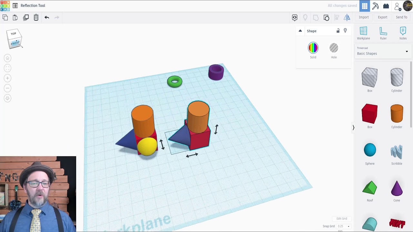This screenshot has width=413, height=232.
Task: Click the shapes panel scrollbar
Action: 411,95
